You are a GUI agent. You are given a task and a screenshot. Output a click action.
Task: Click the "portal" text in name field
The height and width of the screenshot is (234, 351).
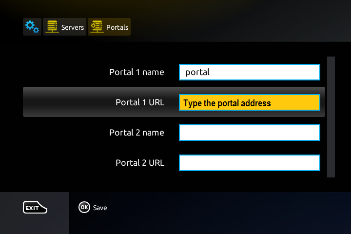click(197, 72)
